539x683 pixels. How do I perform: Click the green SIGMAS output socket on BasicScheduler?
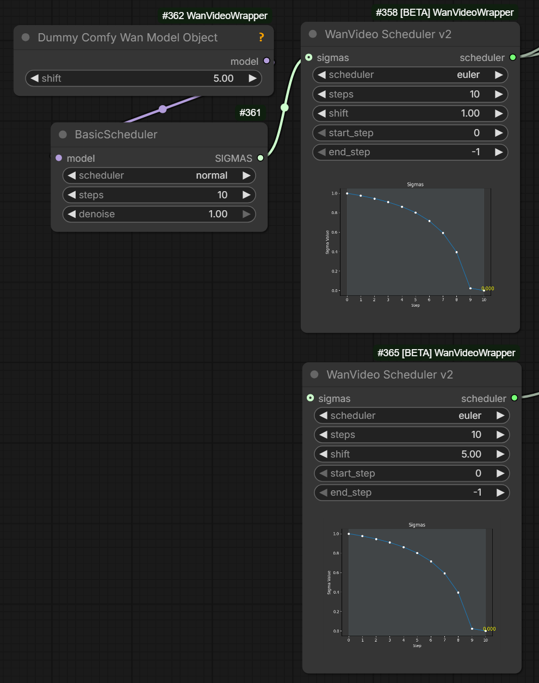pos(260,158)
